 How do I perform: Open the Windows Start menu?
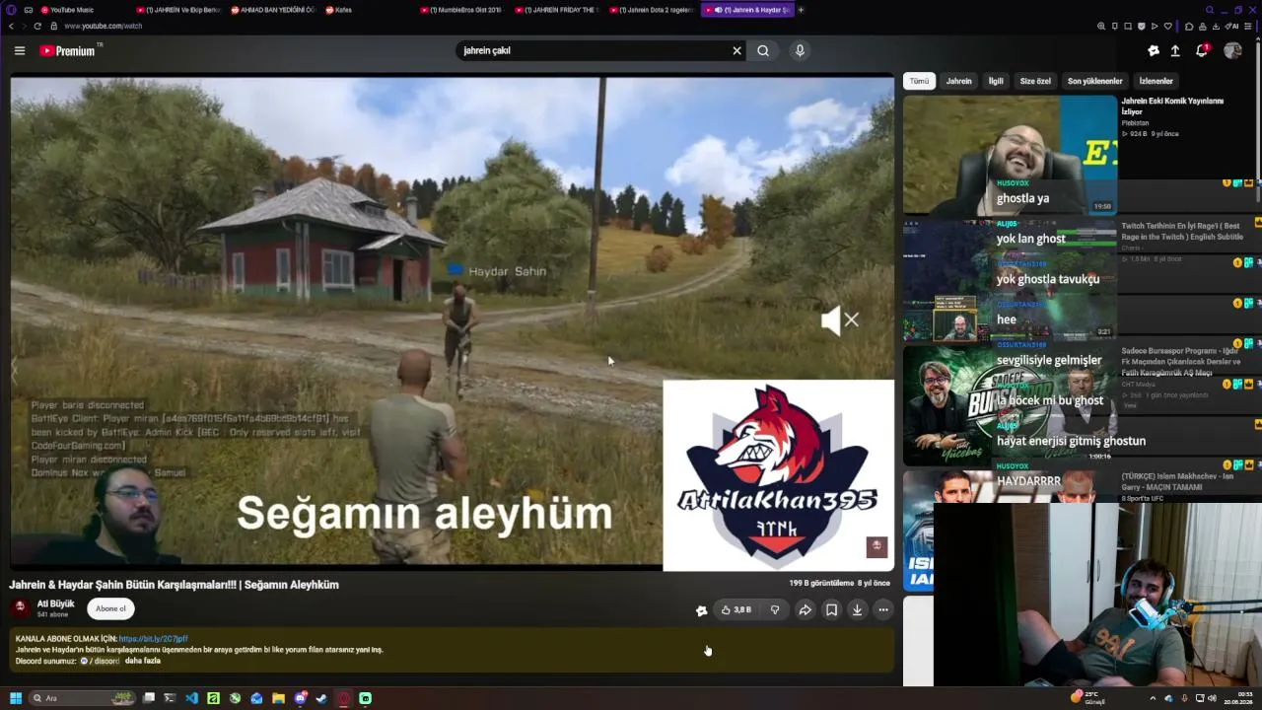15,698
